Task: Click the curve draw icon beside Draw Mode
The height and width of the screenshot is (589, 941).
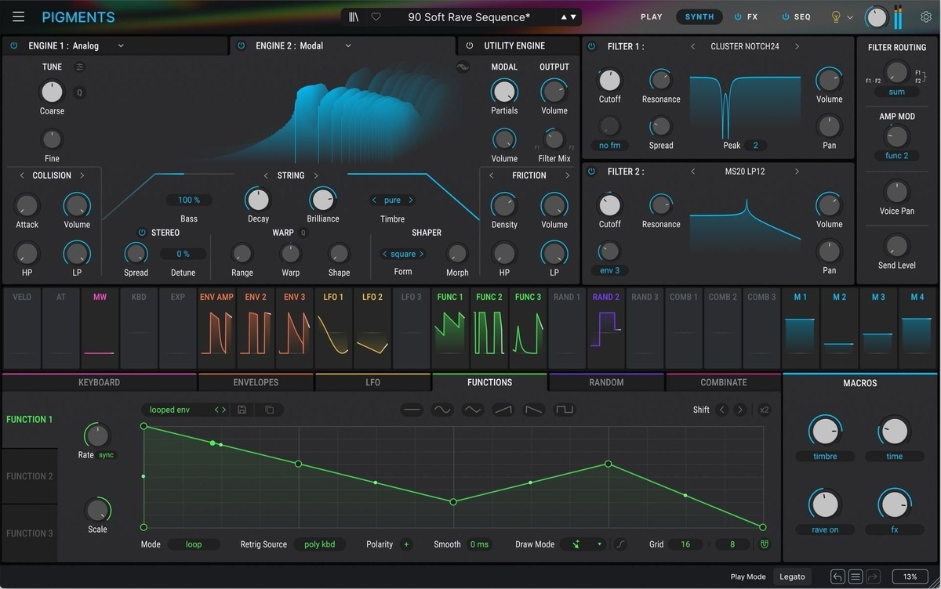Action: click(x=621, y=544)
